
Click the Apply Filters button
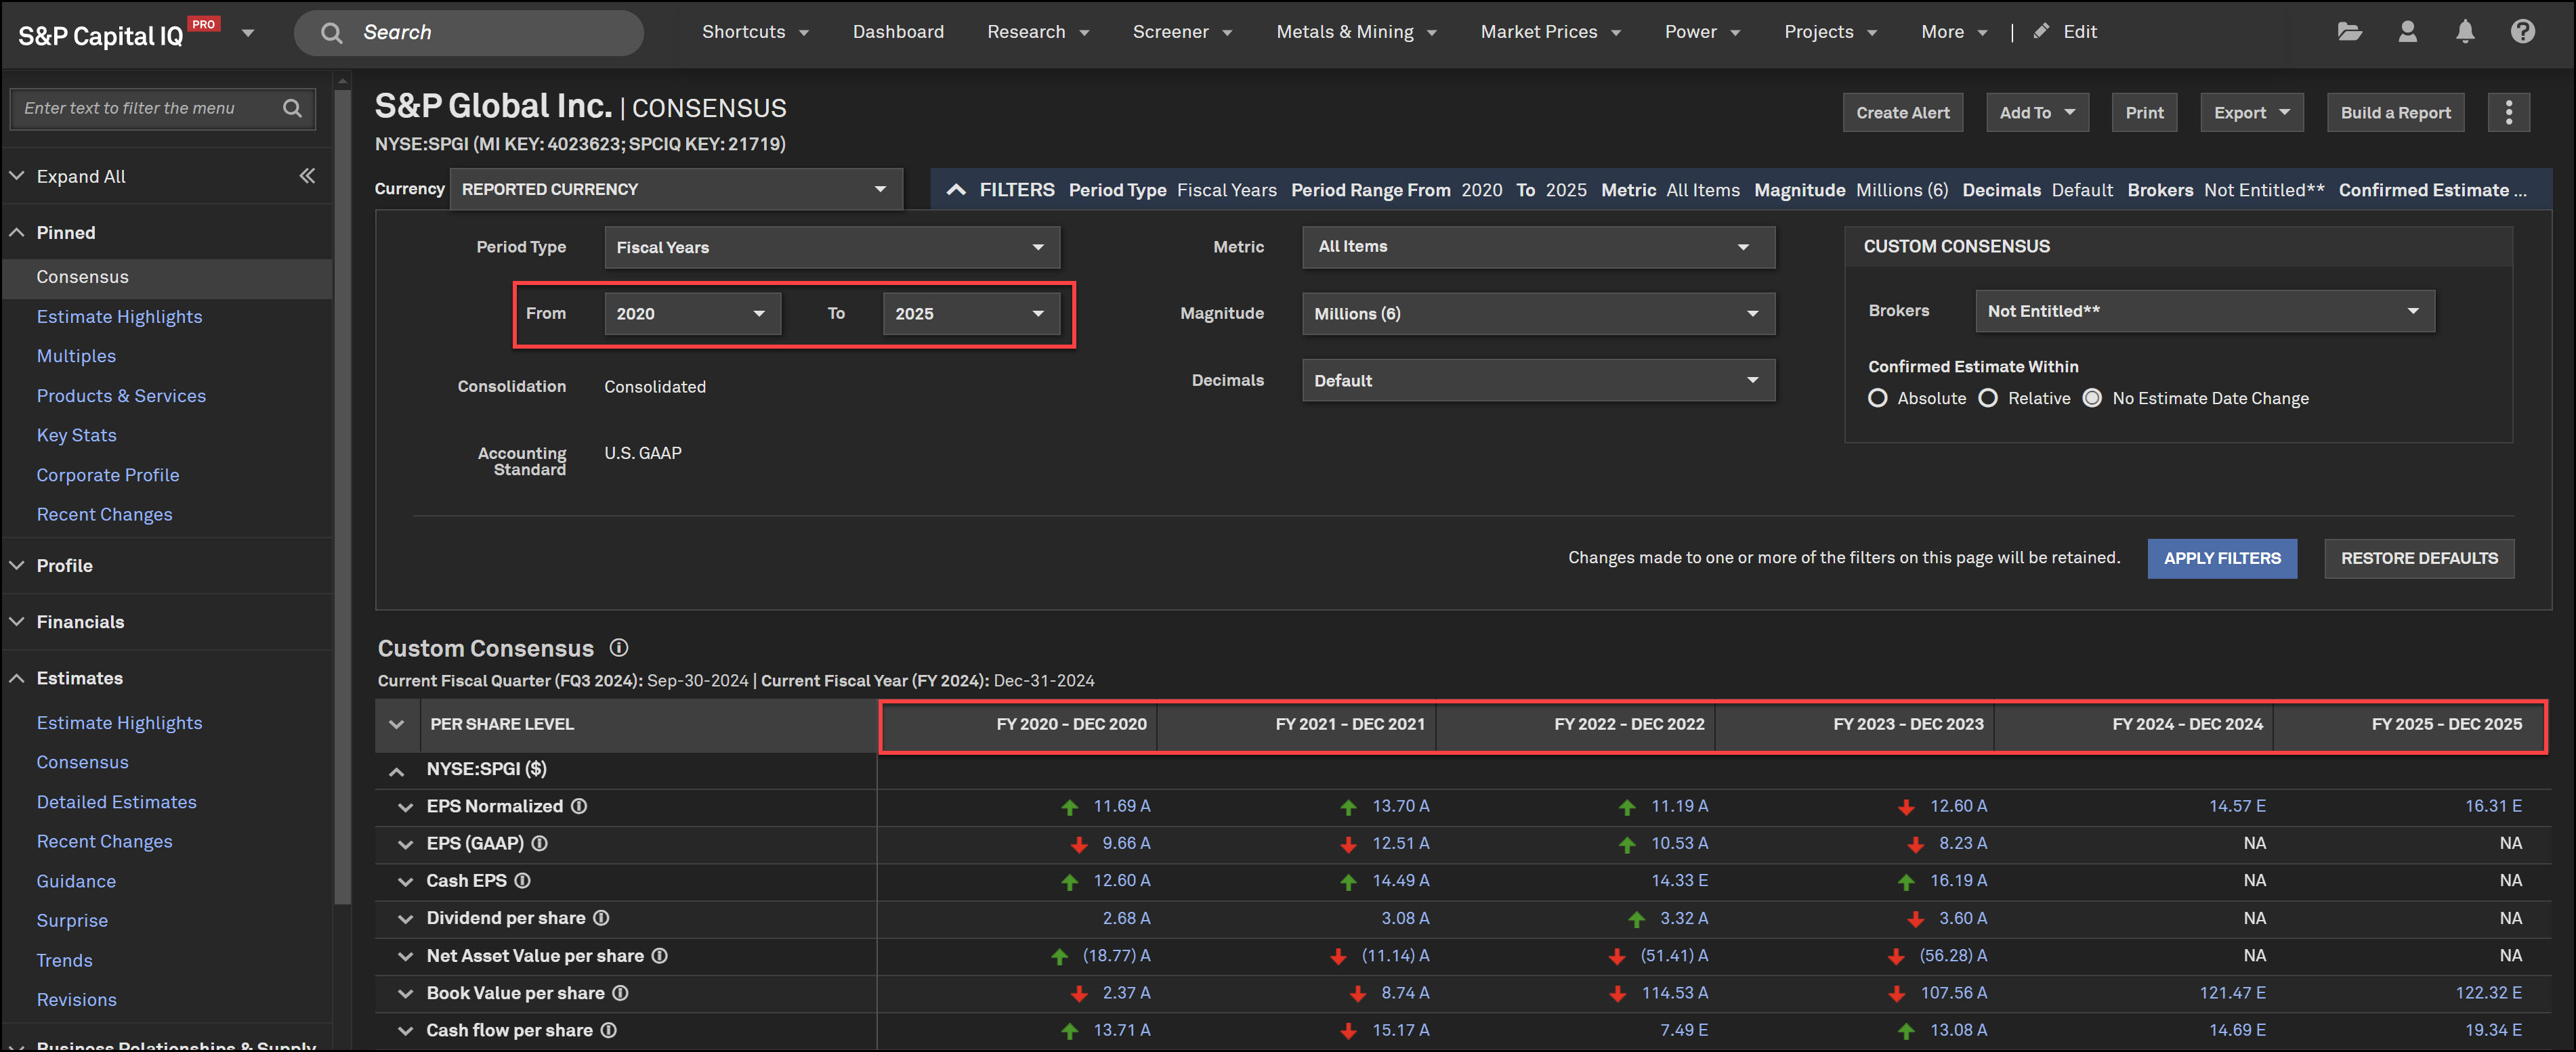click(2221, 558)
